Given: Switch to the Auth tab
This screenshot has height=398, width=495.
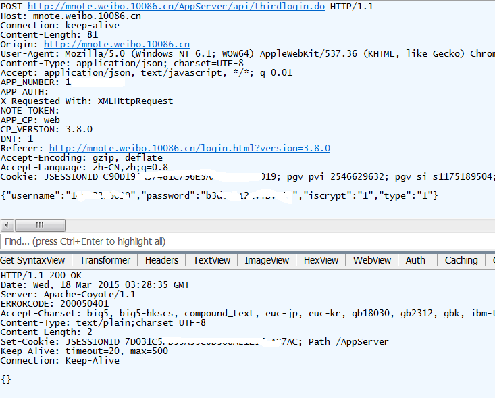Looking at the screenshot, I should pyautogui.click(x=415, y=260).
